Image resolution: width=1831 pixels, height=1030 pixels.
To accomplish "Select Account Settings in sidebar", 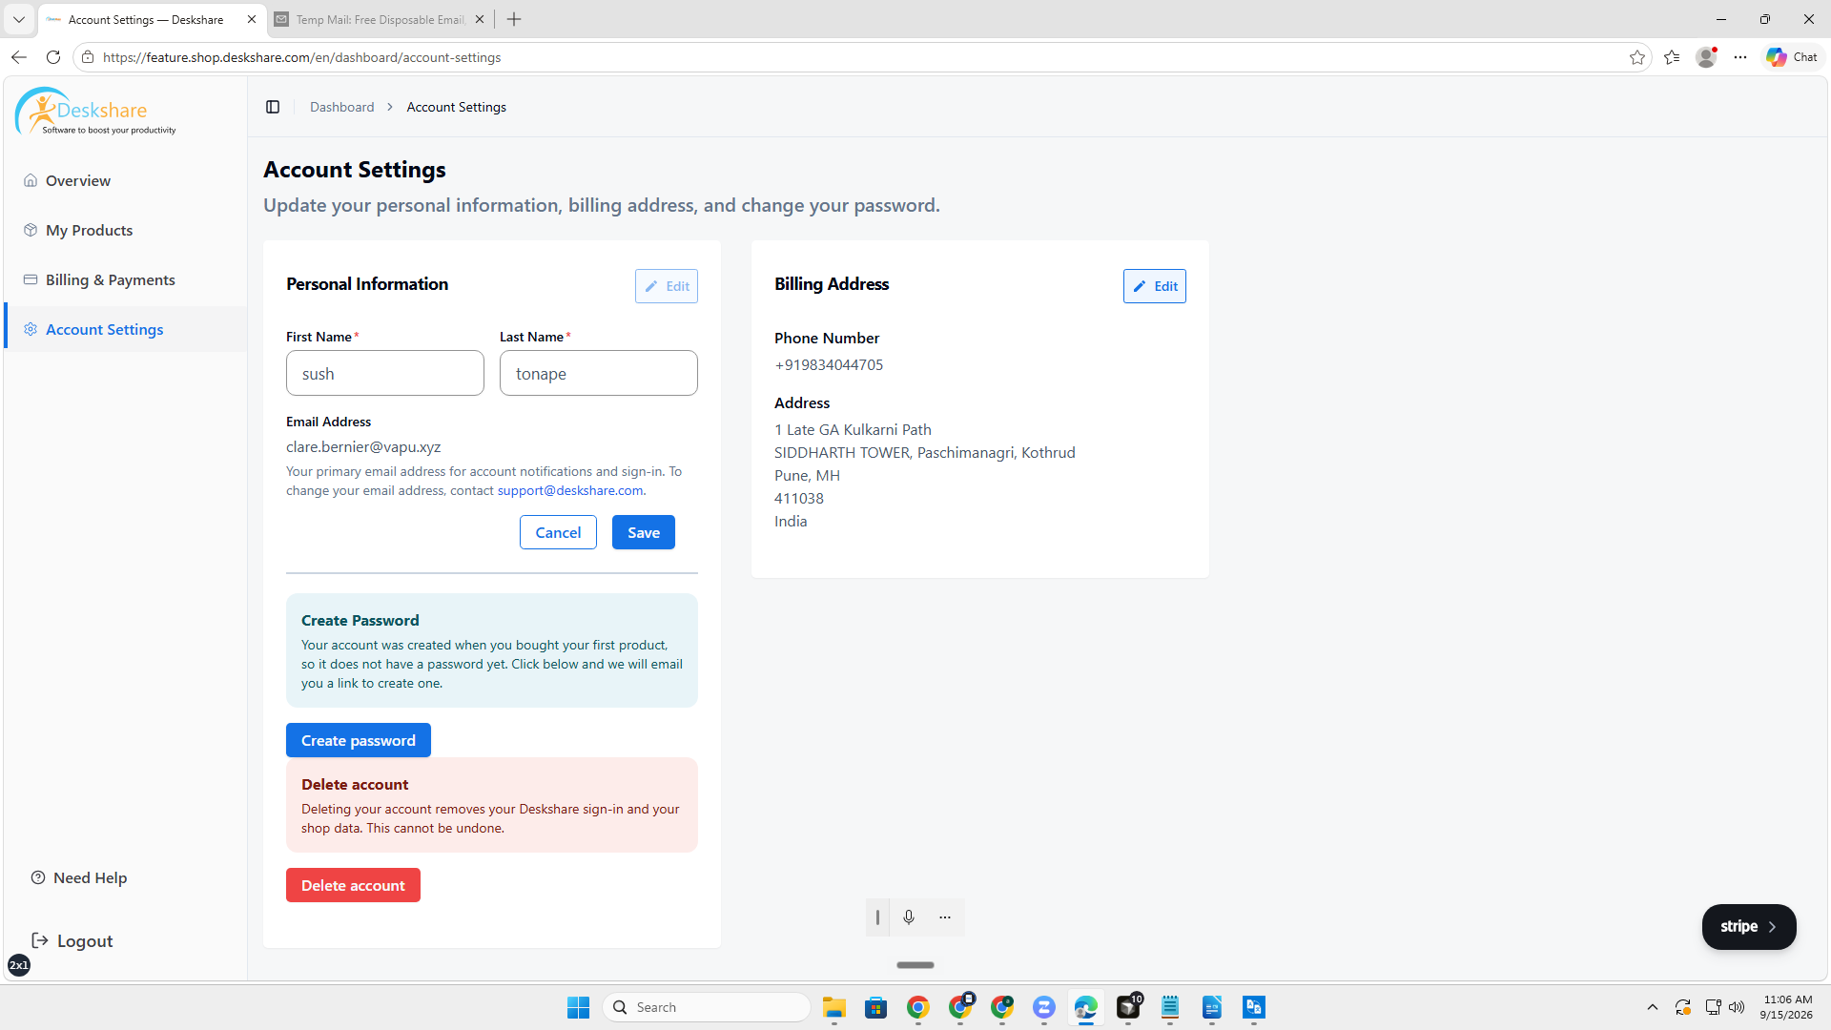I will [x=125, y=329].
